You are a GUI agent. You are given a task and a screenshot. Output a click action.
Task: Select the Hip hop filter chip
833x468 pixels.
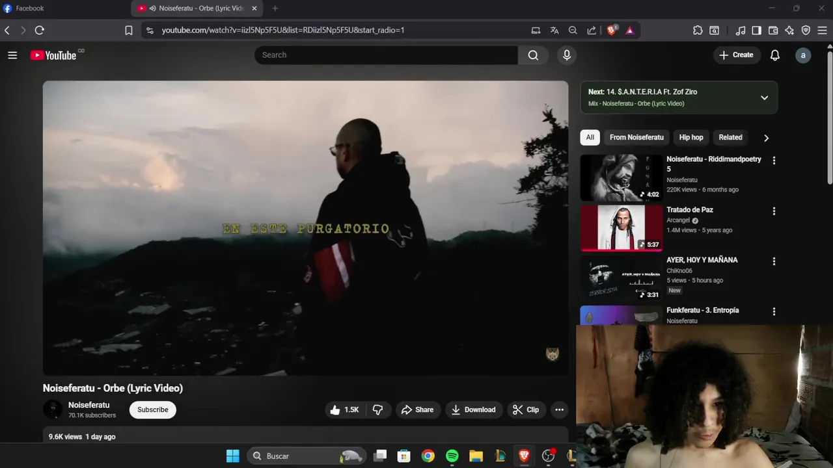coord(691,137)
